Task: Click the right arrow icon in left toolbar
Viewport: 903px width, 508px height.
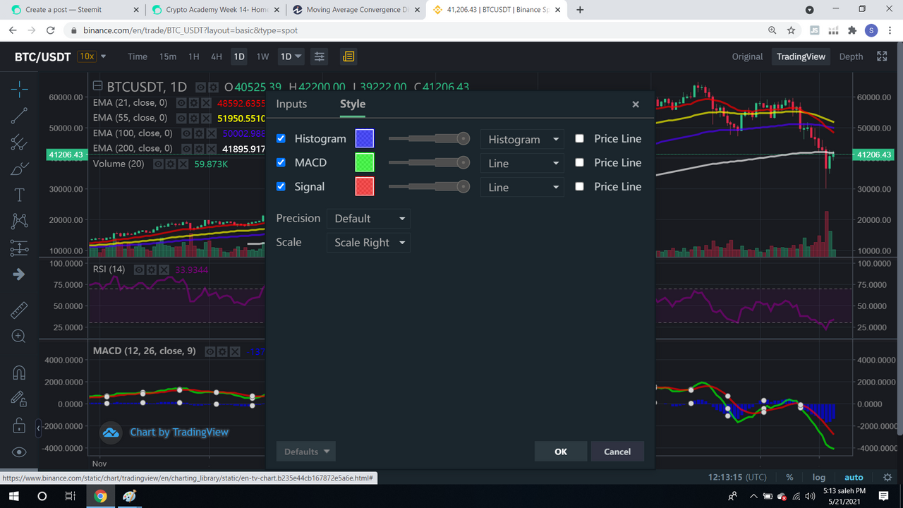Action: click(x=19, y=274)
